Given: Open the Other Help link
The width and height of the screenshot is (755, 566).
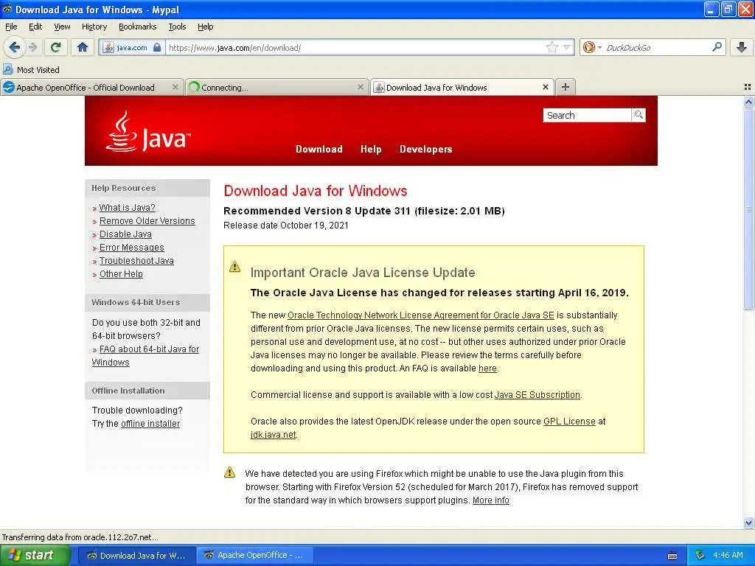Looking at the screenshot, I should point(121,274).
